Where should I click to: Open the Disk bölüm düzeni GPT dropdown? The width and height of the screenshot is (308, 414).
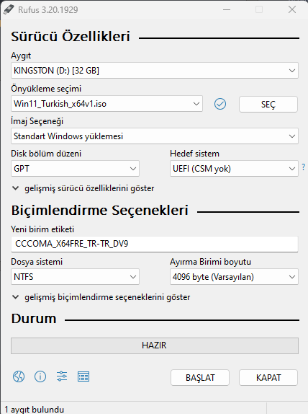click(x=75, y=169)
